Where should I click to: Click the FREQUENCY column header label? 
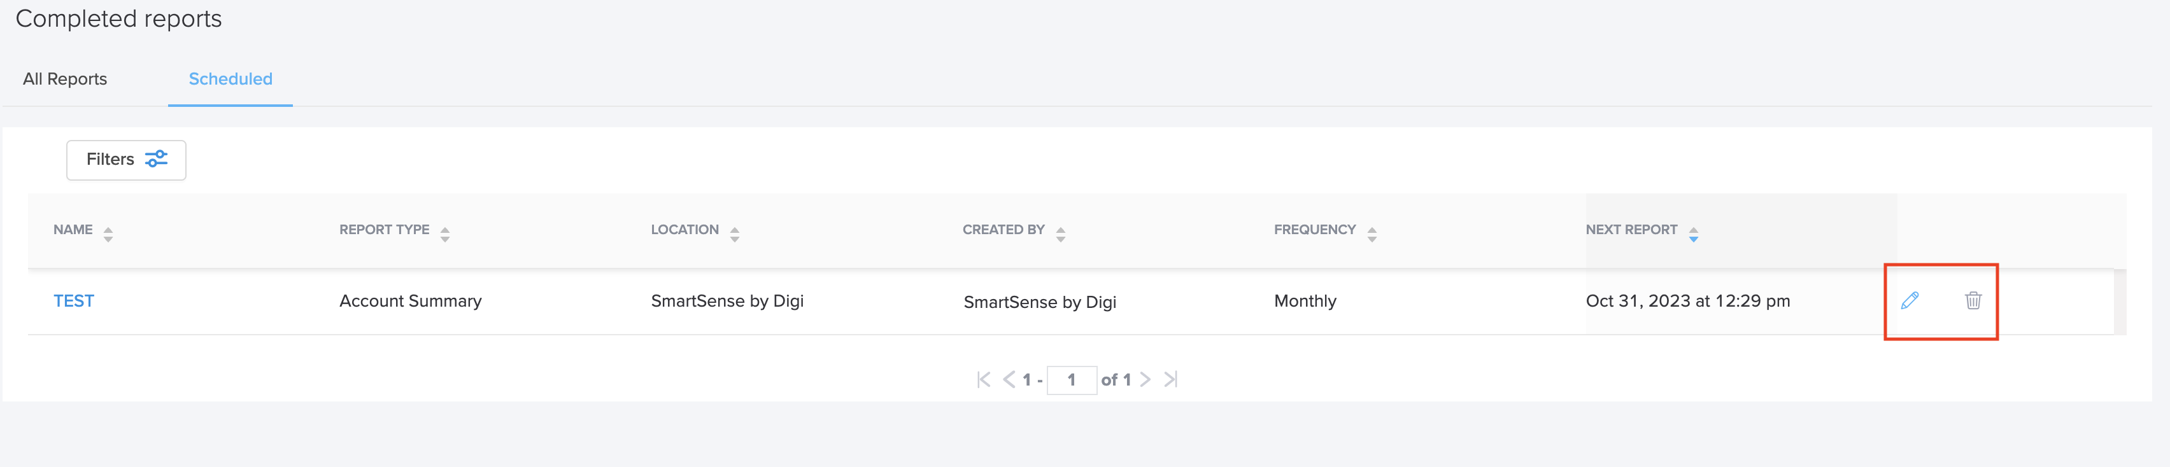coord(1314,230)
